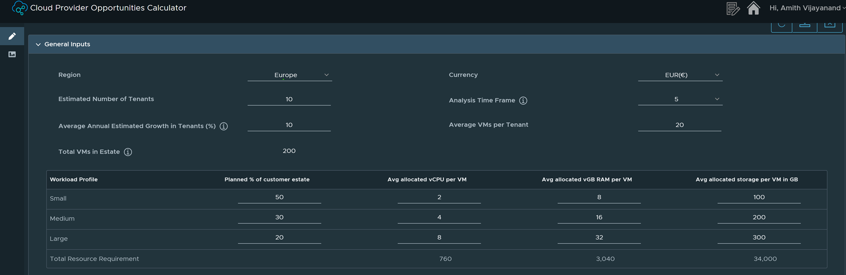Focus the Average VMs per Tenant field
Image resolution: width=846 pixels, height=275 pixels.
pyautogui.click(x=679, y=125)
